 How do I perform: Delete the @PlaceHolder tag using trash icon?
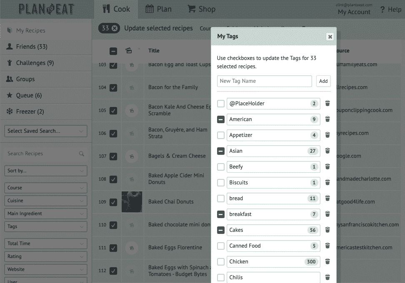327,104
